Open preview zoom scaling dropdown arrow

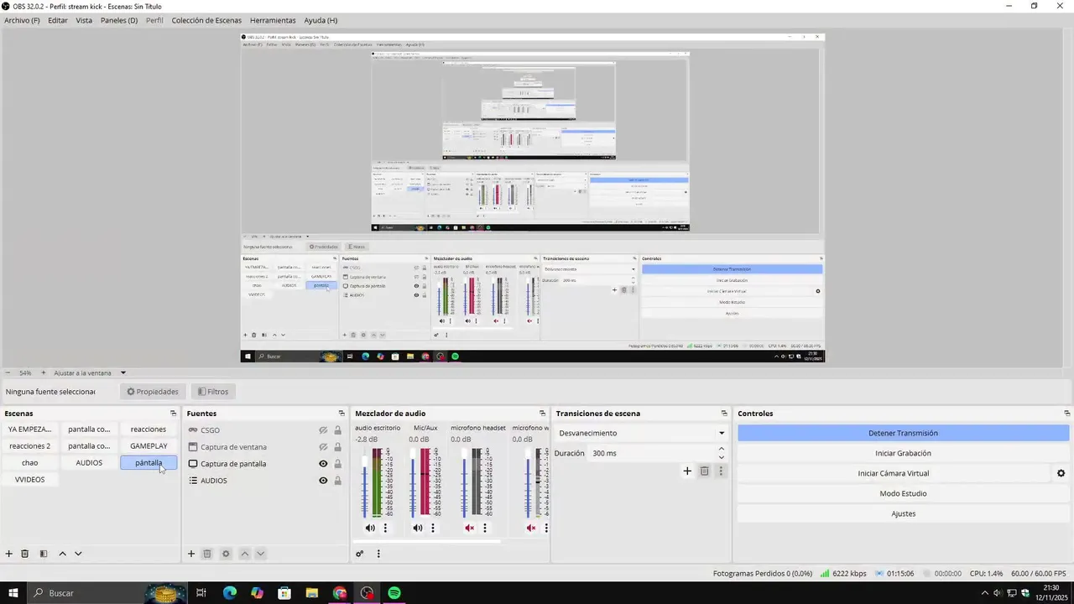(123, 373)
